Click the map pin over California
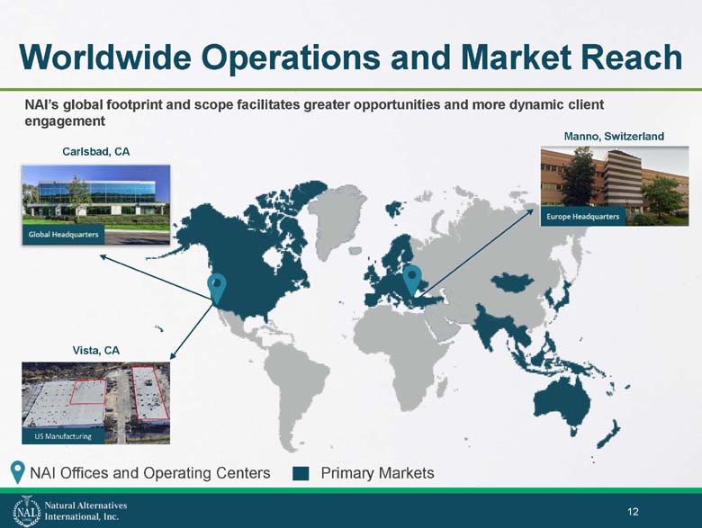Viewport: 702px width, 528px height. pos(217,289)
